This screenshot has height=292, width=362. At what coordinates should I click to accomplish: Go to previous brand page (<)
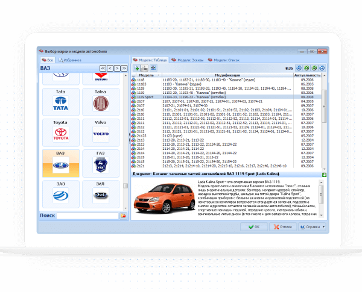110,68
